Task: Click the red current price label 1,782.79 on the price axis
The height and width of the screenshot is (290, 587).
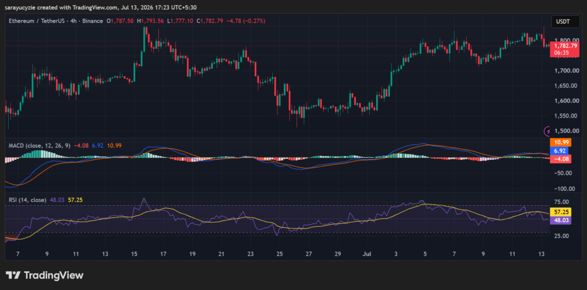Action: [565, 46]
